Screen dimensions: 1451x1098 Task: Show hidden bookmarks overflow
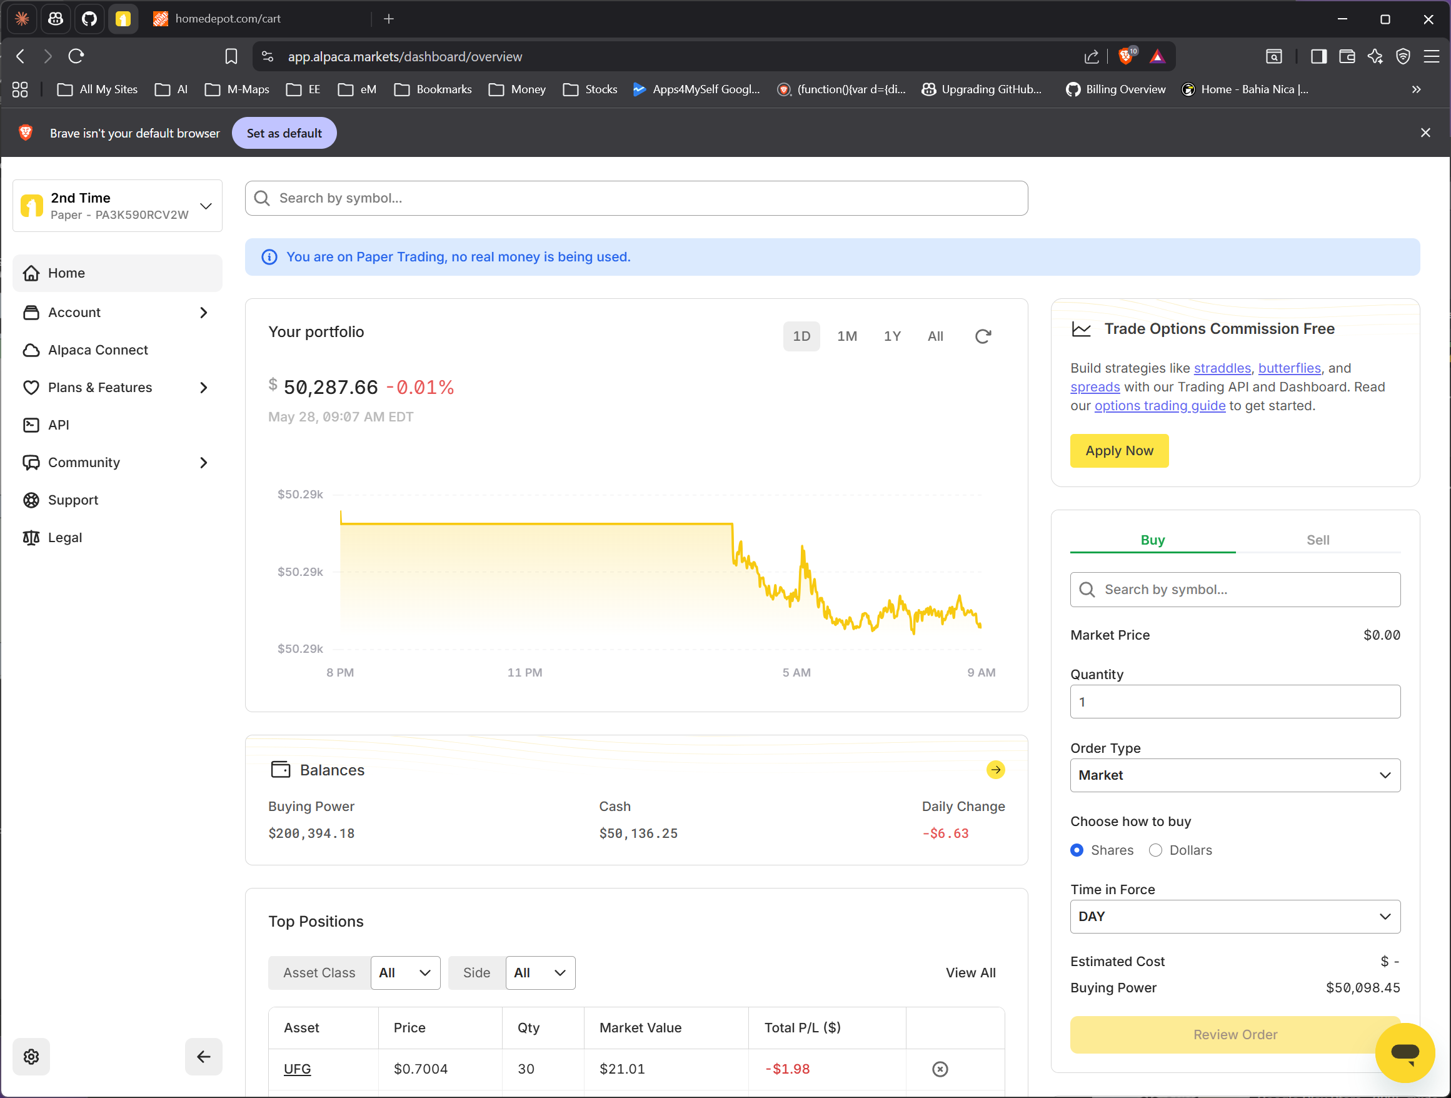pyautogui.click(x=1416, y=89)
